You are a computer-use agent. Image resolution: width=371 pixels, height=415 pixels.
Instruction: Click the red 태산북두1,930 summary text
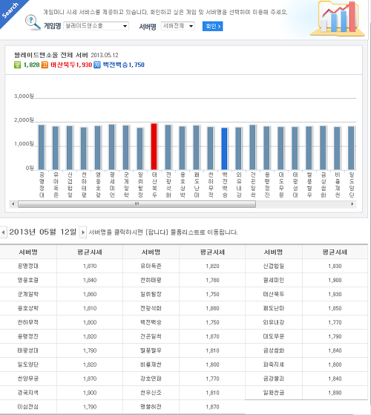pos(71,65)
